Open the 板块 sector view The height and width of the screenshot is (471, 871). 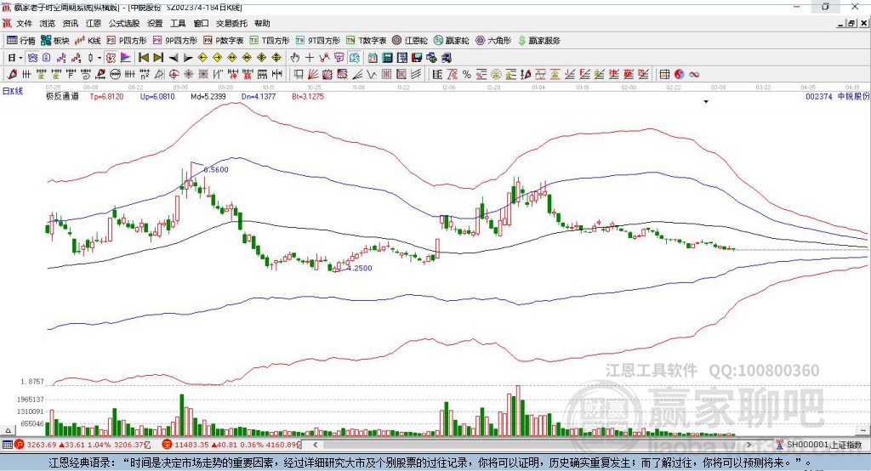(x=55, y=41)
